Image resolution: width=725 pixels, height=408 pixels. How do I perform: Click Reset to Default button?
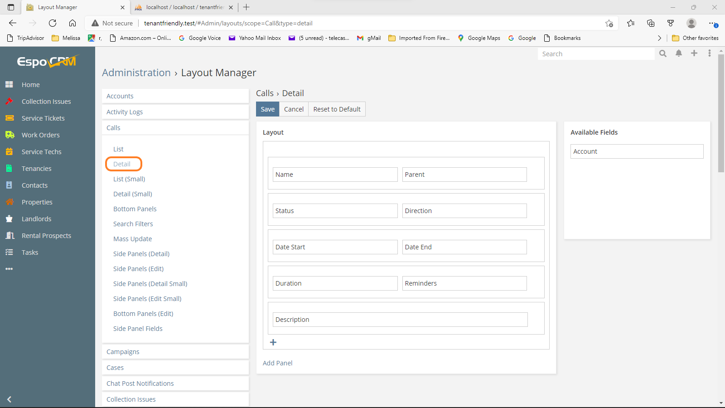click(337, 109)
